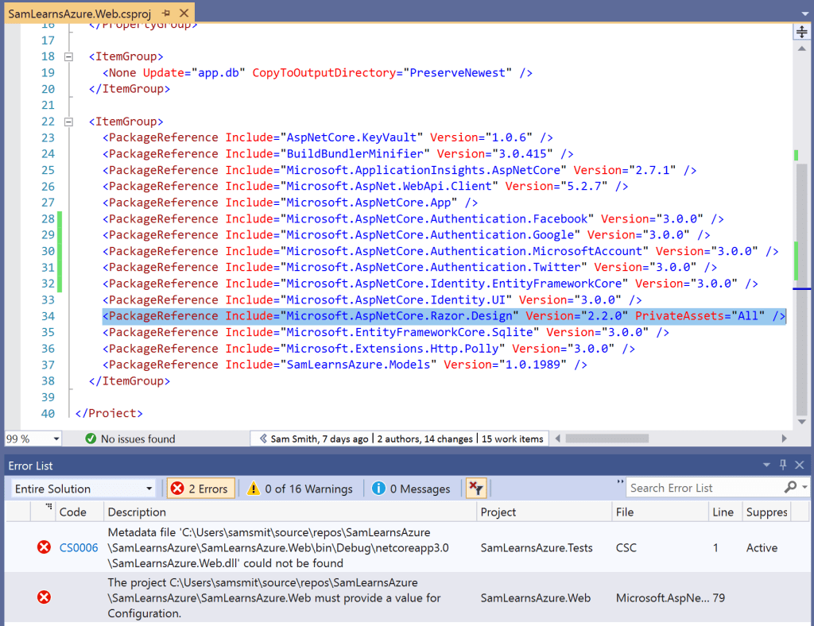Click the editor split window icon
814x626 pixels.
pos(801,32)
